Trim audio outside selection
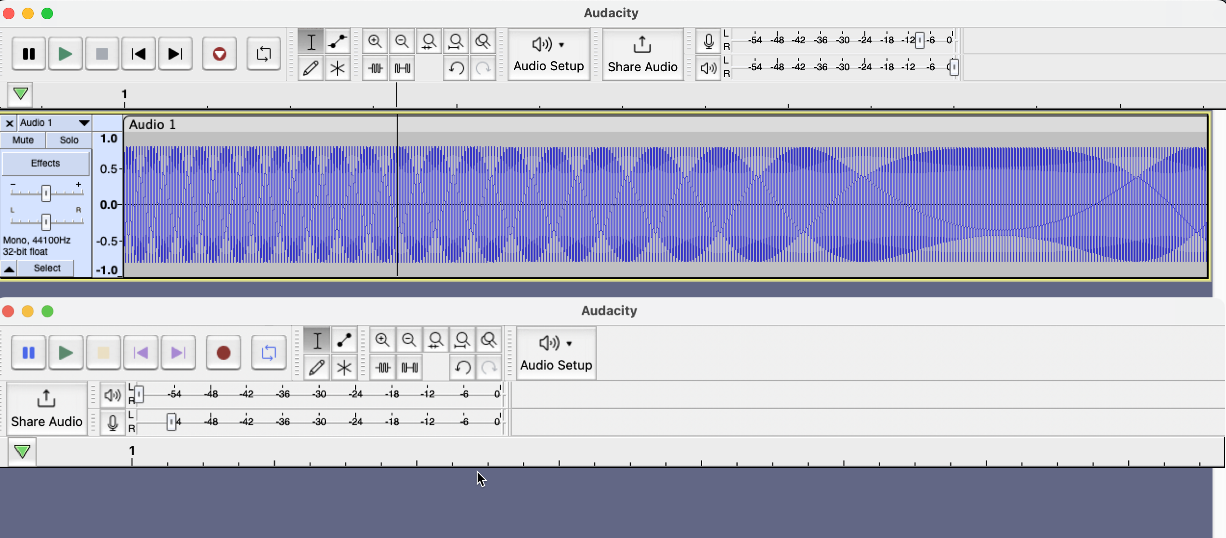 click(x=375, y=68)
